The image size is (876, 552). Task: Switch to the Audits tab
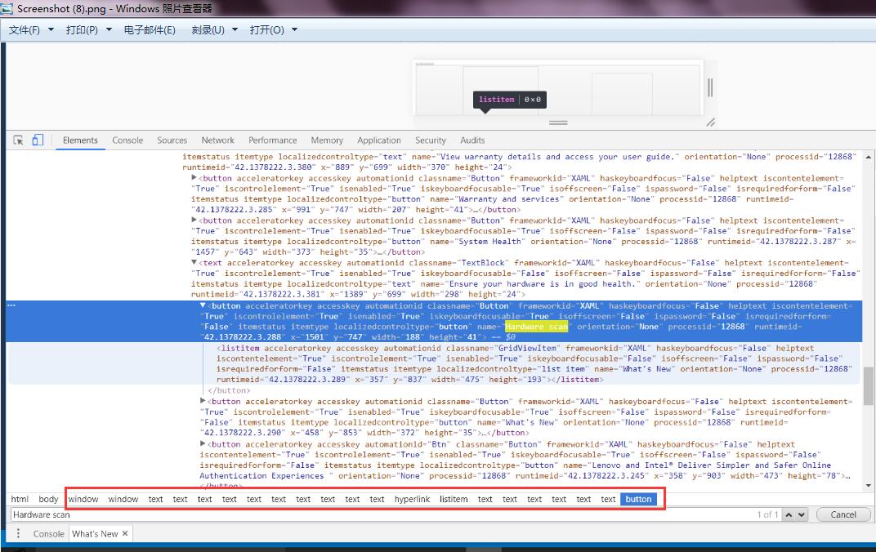(x=472, y=140)
